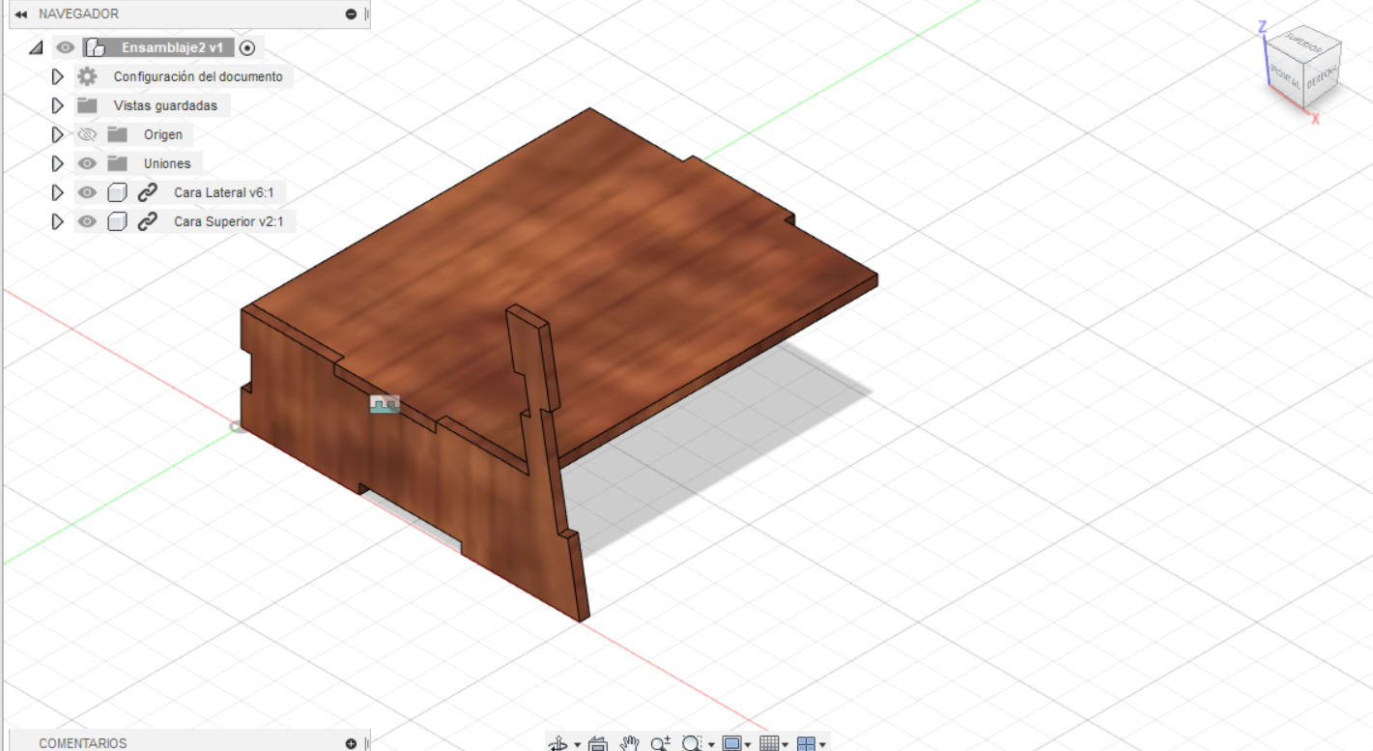Image resolution: width=1373 pixels, height=751 pixels.
Task: Open the Orbit tool dropdown arrow
Action: click(x=577, y=744)
